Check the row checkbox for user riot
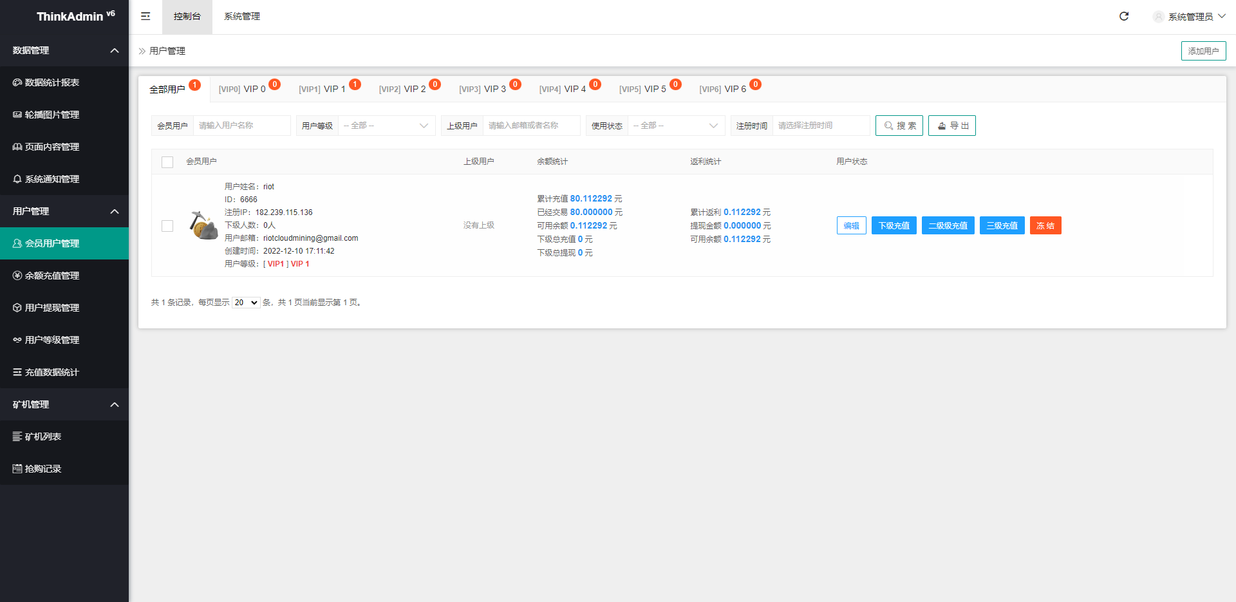 167,226
